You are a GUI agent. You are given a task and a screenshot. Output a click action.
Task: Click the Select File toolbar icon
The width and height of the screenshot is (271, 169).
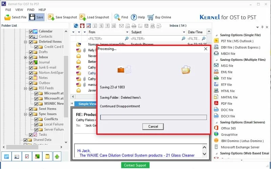7,17
